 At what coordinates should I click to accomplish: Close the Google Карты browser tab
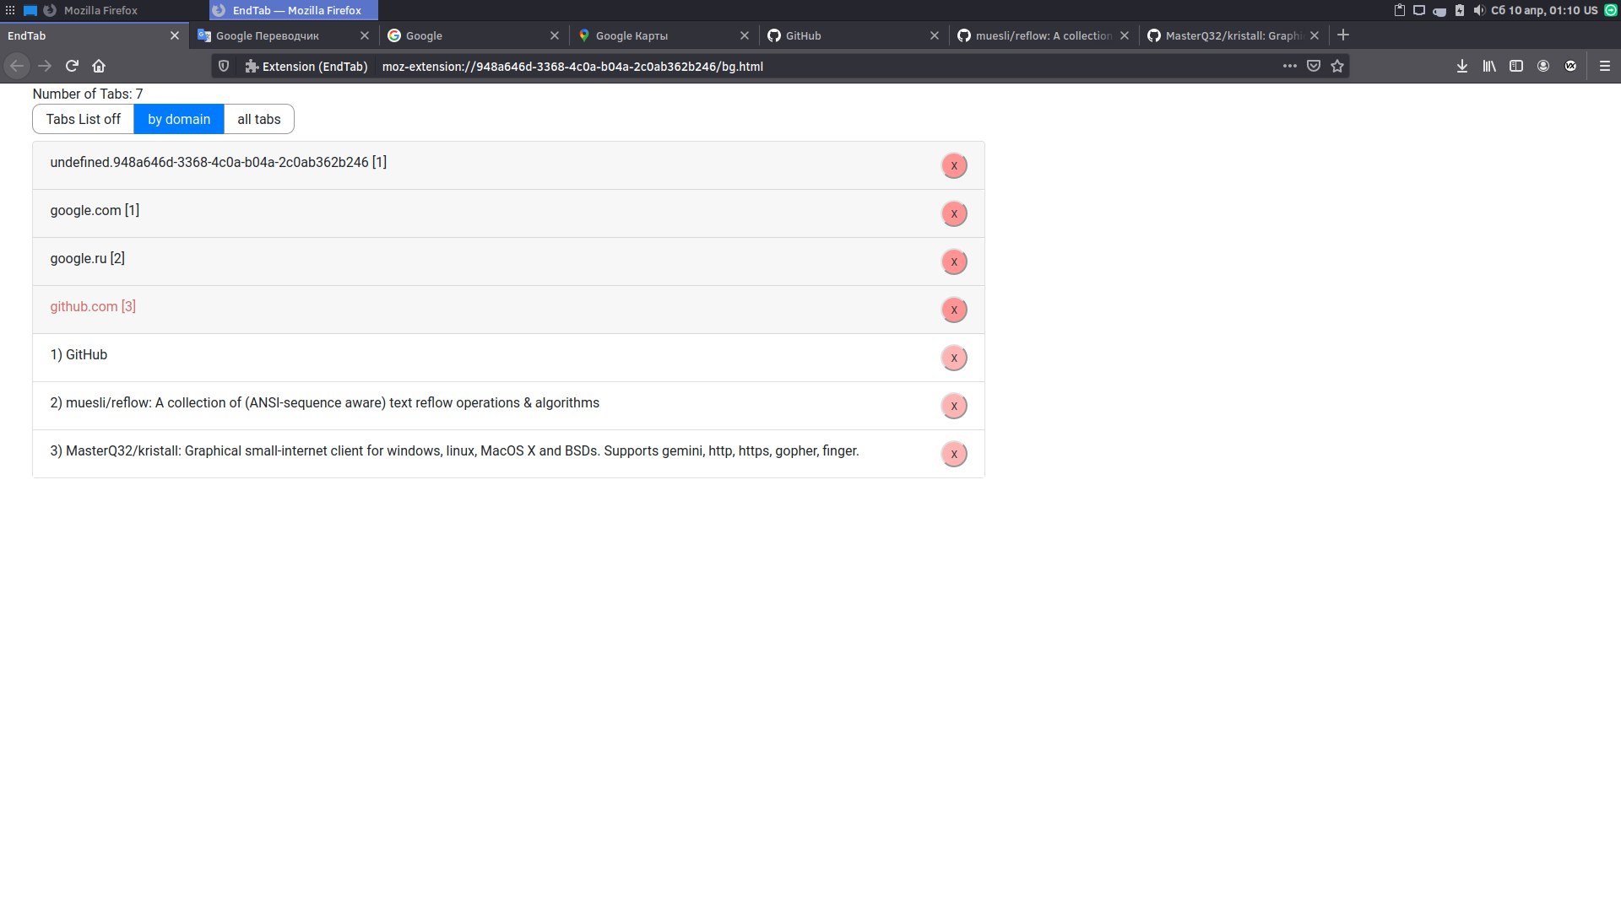tap(745, 35)
